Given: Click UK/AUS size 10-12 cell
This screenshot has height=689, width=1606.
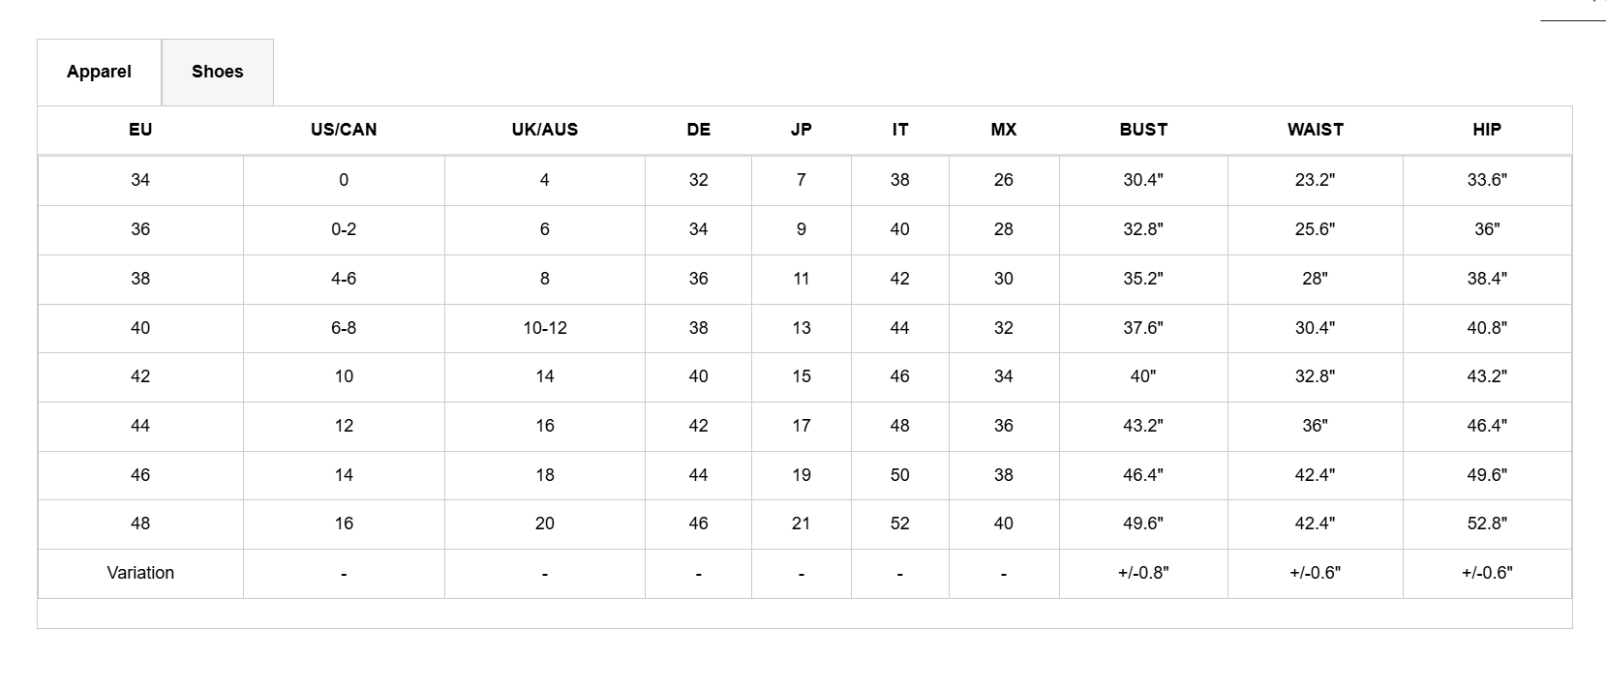Looking at the screenshot, I should pos(544,328).
